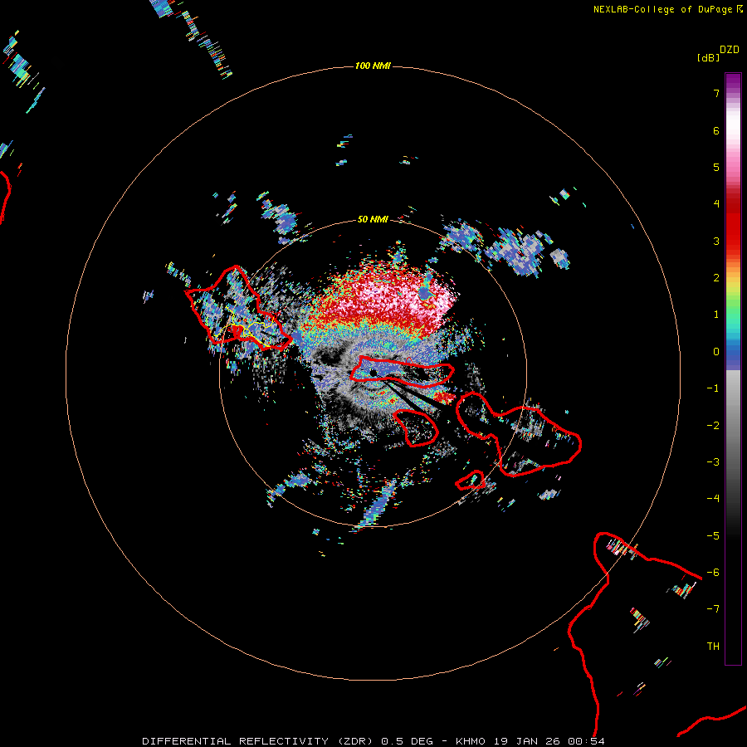
Task: Click the NEXLAB-College of DuPage label
Action: tap(662, 9)
